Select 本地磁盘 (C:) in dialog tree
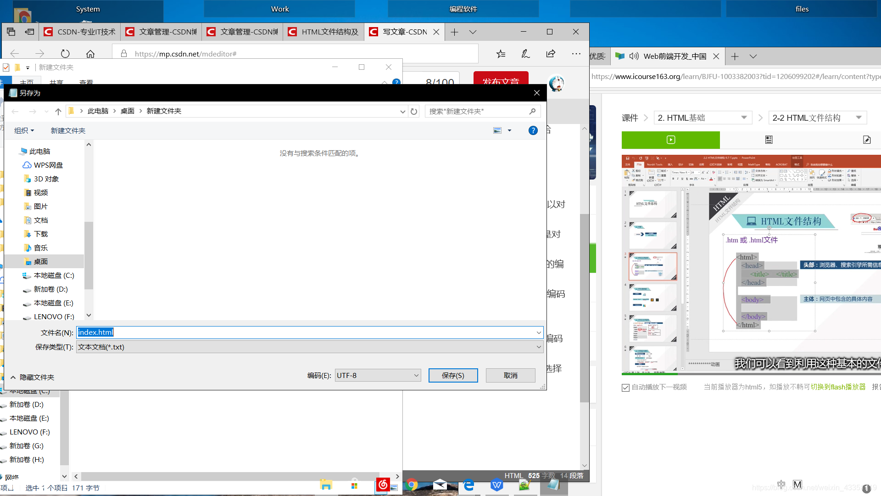The width and height of the screenshot is (881, 496). point(54,275)
